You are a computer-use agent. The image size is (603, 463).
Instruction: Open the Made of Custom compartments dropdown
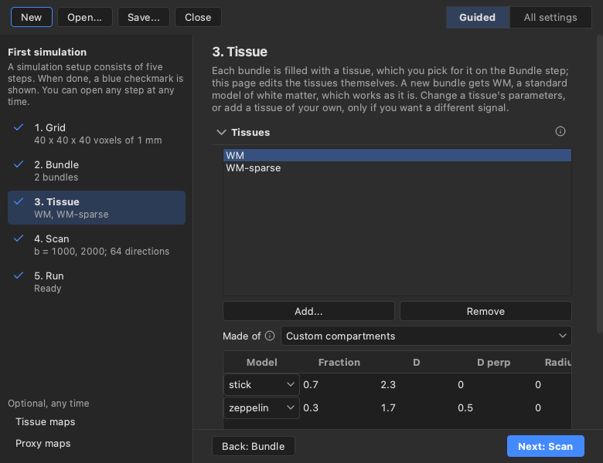[426, 336]
